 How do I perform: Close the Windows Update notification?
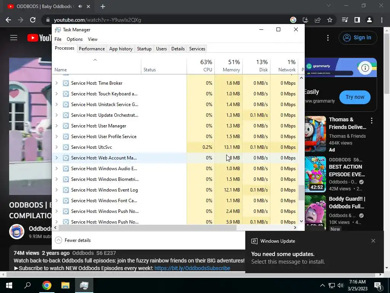(373, 241)
